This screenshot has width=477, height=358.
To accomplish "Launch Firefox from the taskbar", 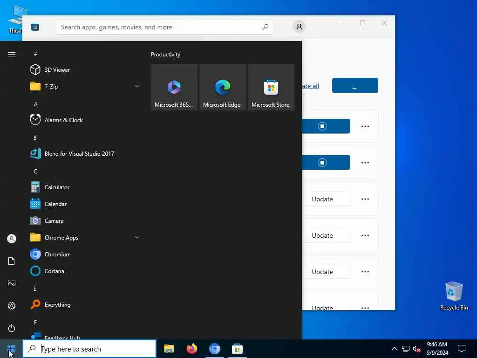I will (191, 349).
